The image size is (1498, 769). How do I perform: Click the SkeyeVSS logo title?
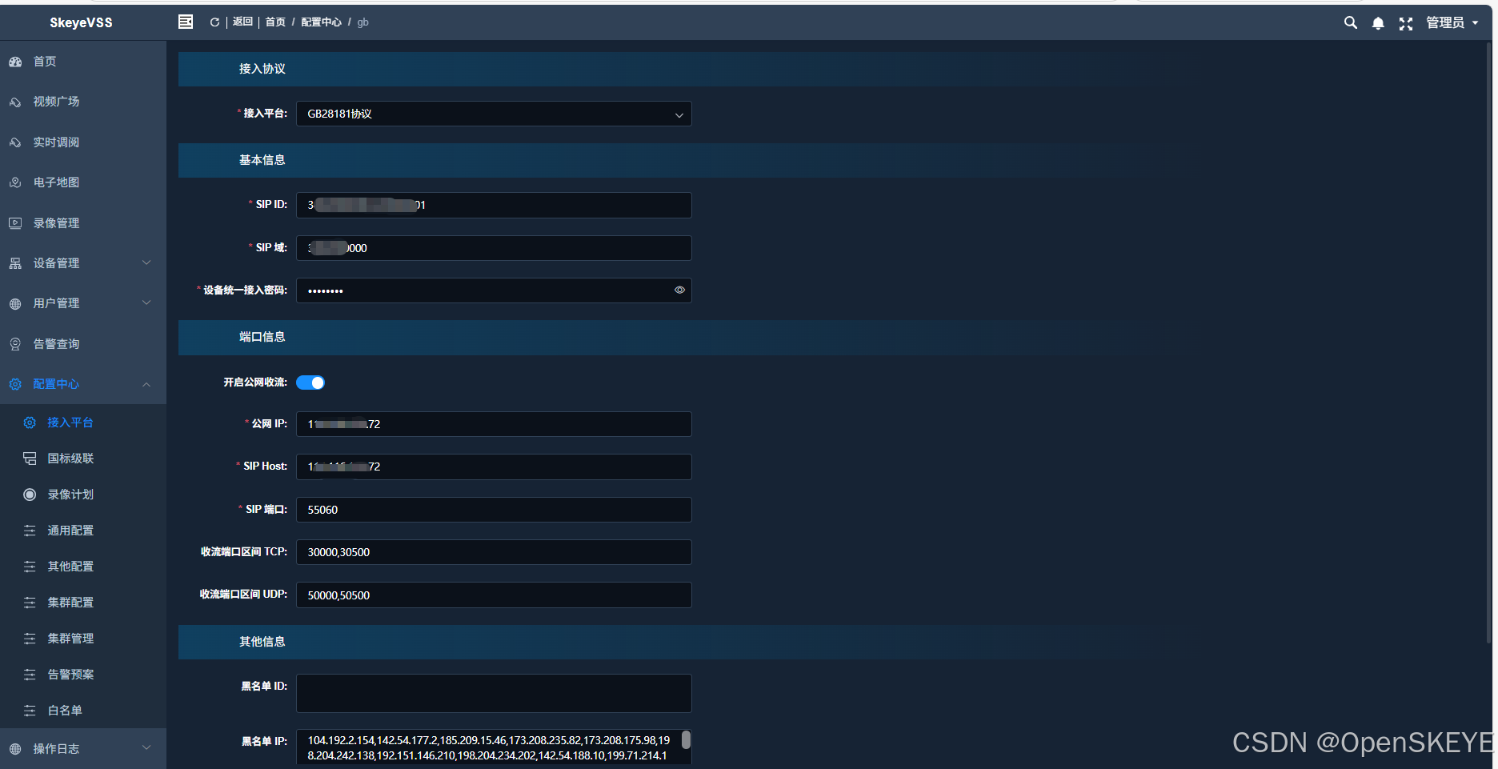tap(81, 22)
